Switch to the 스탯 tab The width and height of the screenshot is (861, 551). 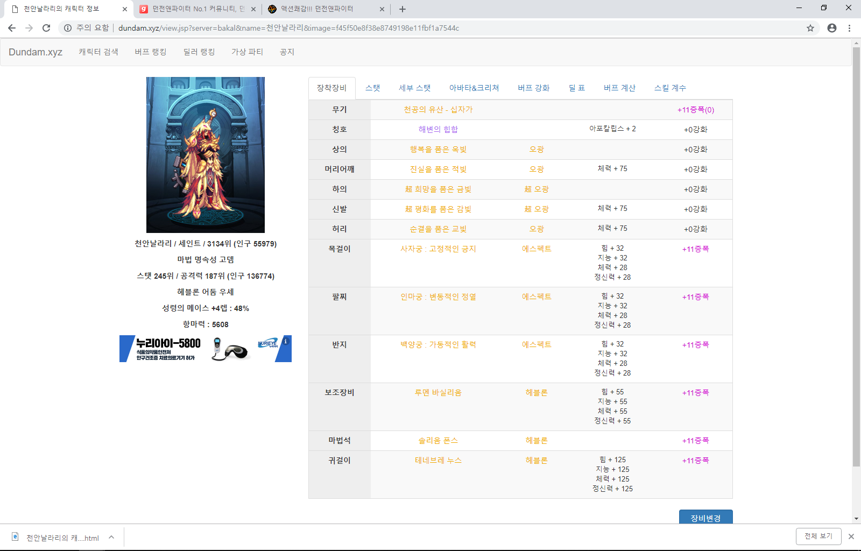pyautogui.click(x=373, y=88)
